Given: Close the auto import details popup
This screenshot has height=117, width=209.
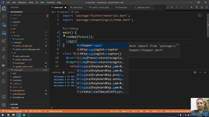Looking at the screenshot, I should [x=177, y=45].
